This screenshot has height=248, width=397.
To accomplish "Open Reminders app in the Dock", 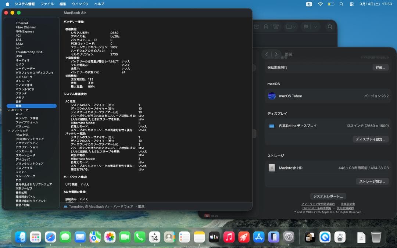I will (184, 237).
